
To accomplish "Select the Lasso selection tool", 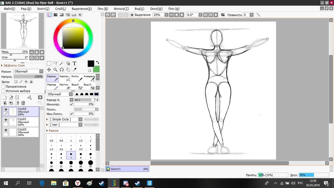I will click(x=55, y=63).
